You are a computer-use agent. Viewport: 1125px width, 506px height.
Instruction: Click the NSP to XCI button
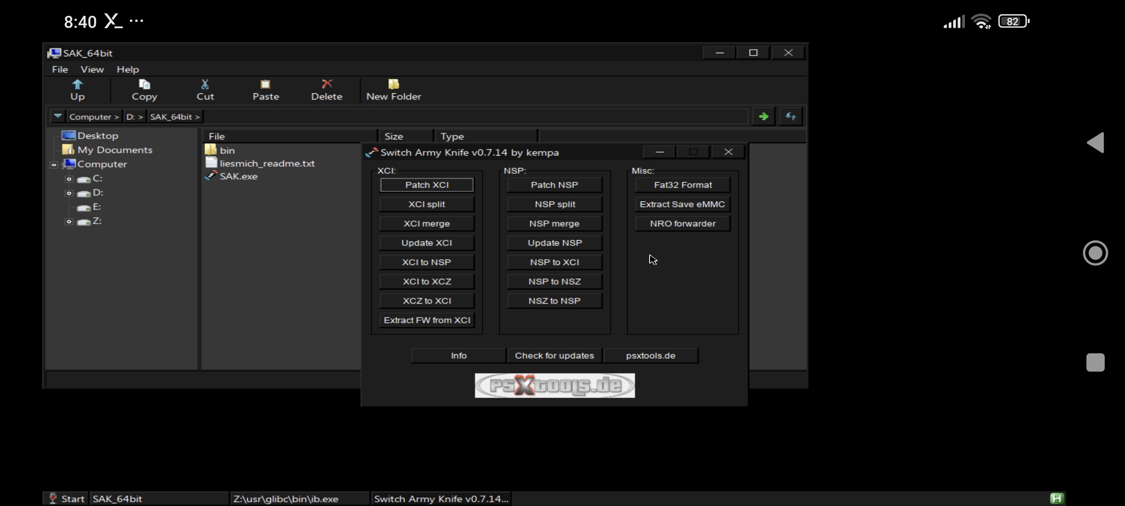click(x=555, y=263)
